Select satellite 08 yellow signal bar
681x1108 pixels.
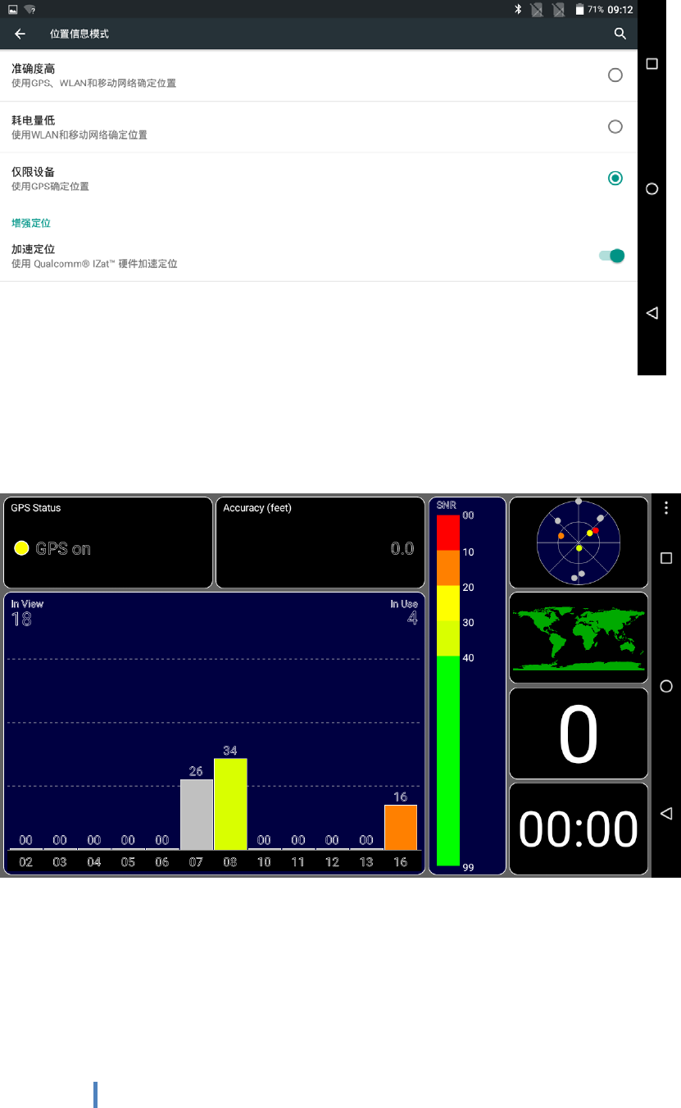click(x=230, y=804)
